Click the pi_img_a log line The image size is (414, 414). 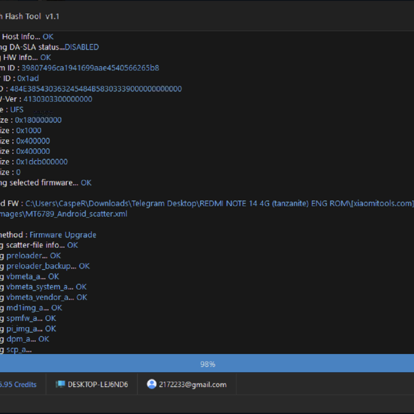click(28, 328)
